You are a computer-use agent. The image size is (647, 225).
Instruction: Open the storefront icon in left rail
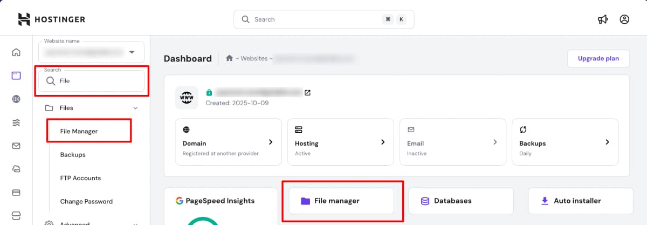tap(16, 215)
